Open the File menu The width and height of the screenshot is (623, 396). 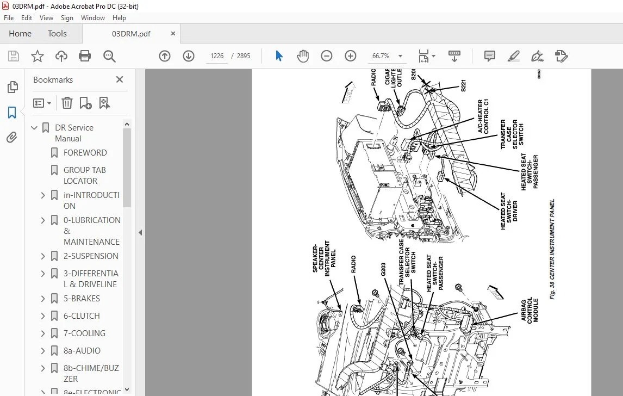point(9,18)
